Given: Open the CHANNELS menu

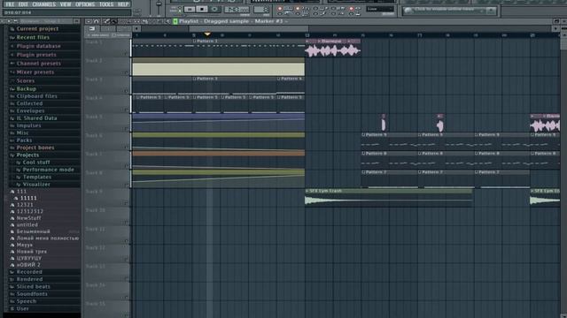Looking at the screenshot, I should tap(44, 4).
